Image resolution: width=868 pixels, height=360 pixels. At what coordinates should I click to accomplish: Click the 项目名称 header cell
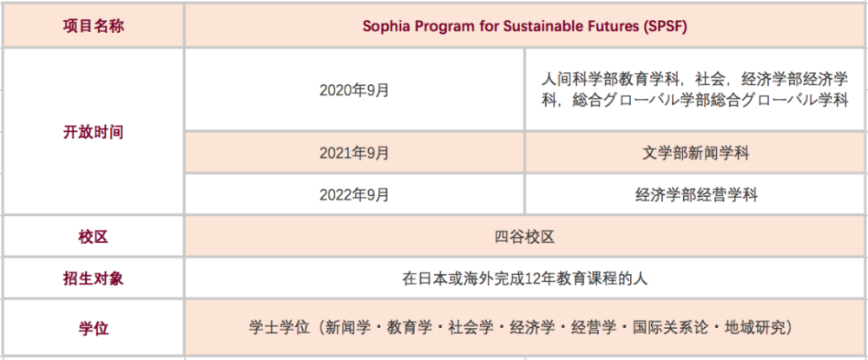[x=93, y=24]
